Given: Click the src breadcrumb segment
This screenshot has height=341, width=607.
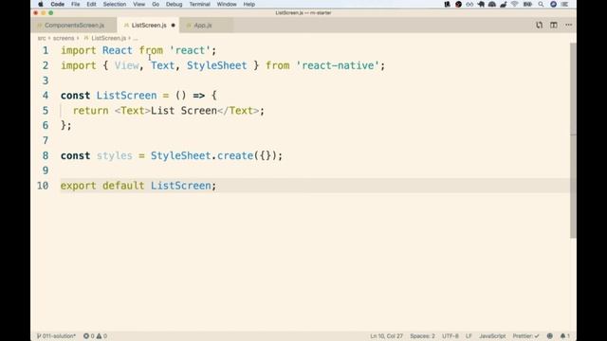Looking at the screenshot, I should point(42,38).
